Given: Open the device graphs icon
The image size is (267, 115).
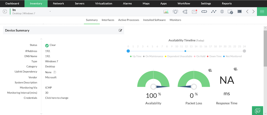Looking at the screenshot, I should [x=166, y=11].
